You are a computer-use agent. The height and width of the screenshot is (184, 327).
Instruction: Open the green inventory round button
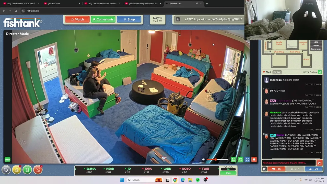click(27, 170)
